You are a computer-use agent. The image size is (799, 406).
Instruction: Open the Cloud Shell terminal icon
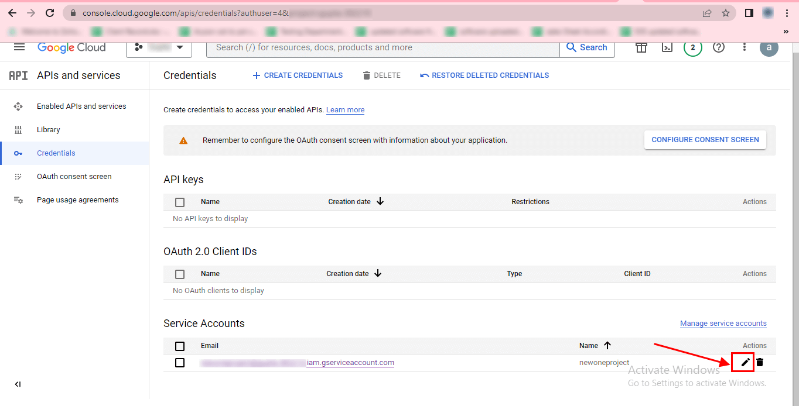click(667, 47)
